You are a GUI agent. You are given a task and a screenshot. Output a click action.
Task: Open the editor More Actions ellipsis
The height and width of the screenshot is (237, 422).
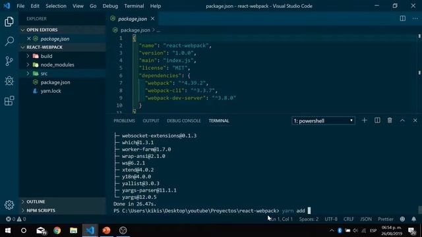[x=415, y=18]
